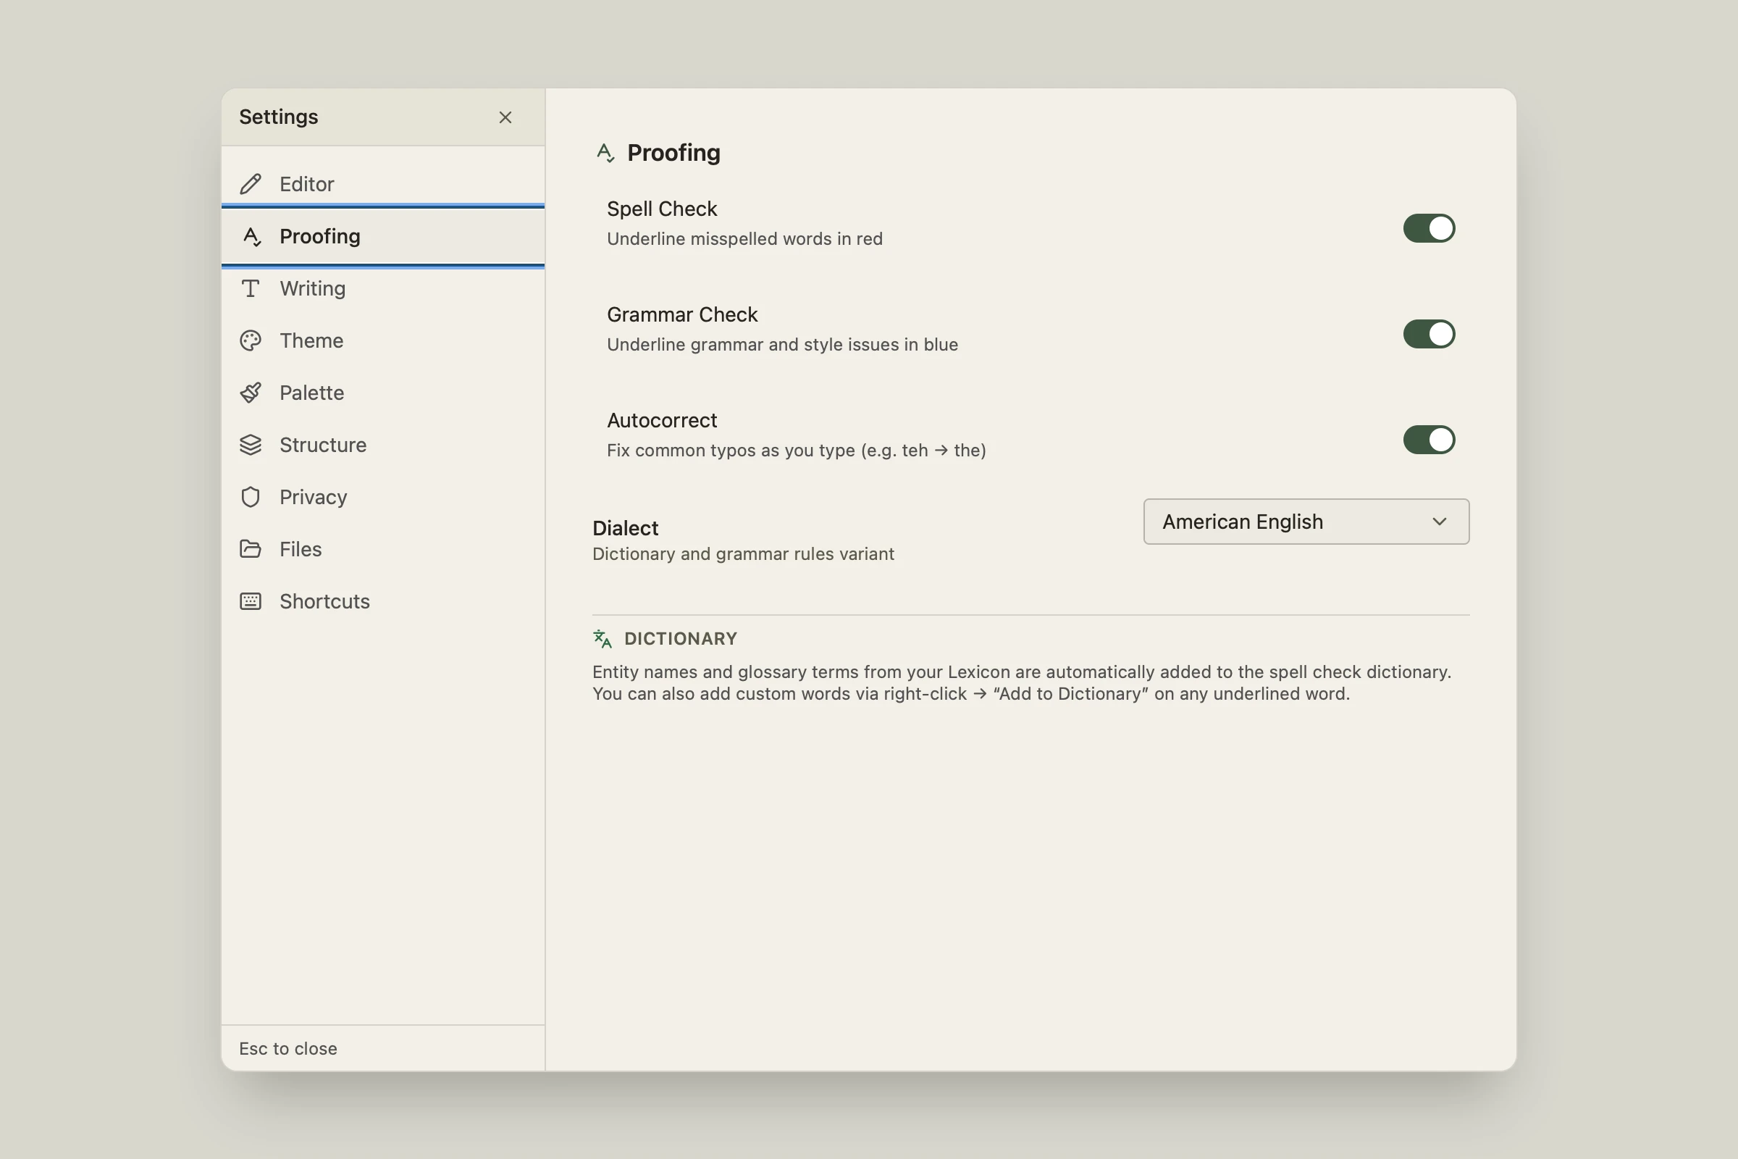Select the Proofing section in sidebar

click(383, 237)
